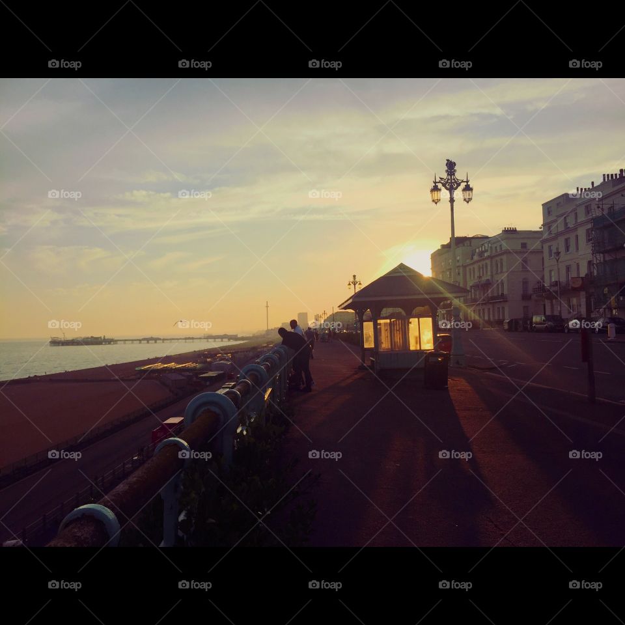Click the tall thin tower on the horizon

[x=267, y=314]
